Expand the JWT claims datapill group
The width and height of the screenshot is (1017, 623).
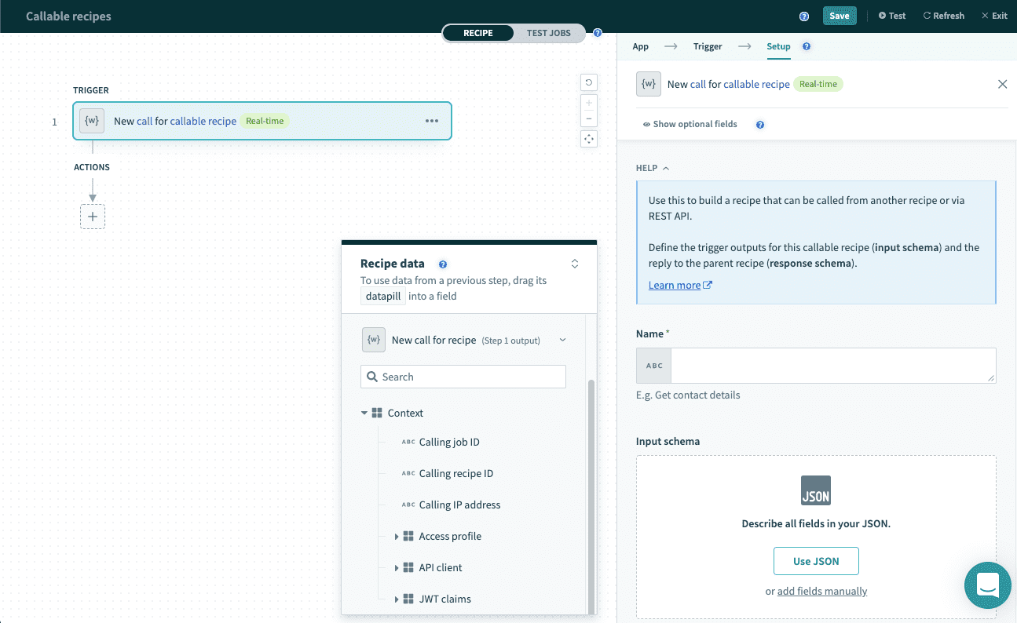pos(398,599)
